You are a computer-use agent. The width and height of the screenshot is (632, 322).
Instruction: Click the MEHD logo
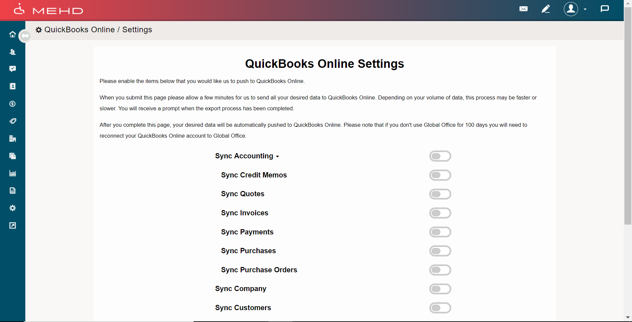(x=48, y=9)
